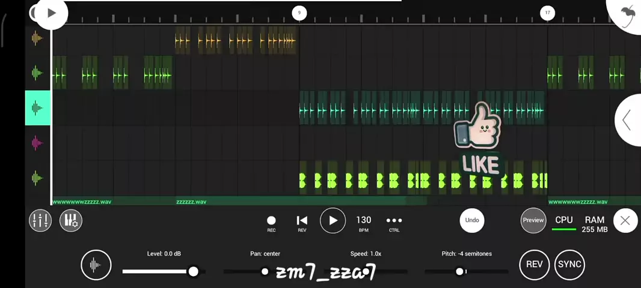
Task: Click the Level volume slider handle
Action: pyautogui.click(x=193, y=272)
